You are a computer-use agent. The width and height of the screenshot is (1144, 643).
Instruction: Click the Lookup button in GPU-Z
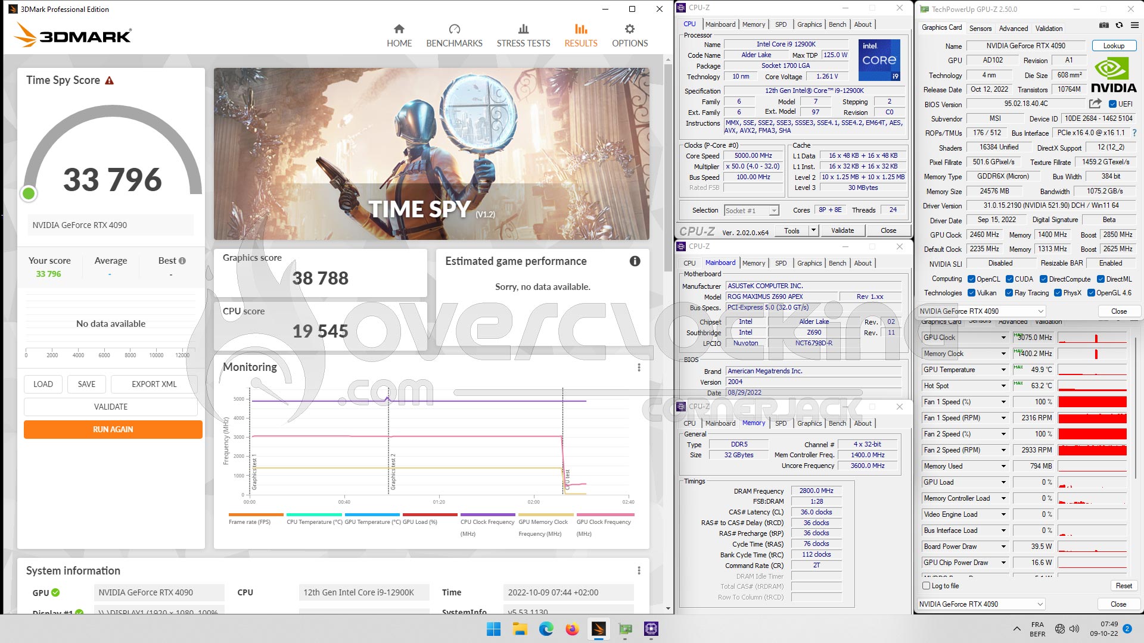coord(1114,46)
